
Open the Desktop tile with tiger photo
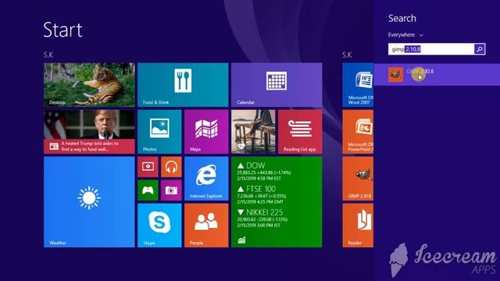[89, 84]
